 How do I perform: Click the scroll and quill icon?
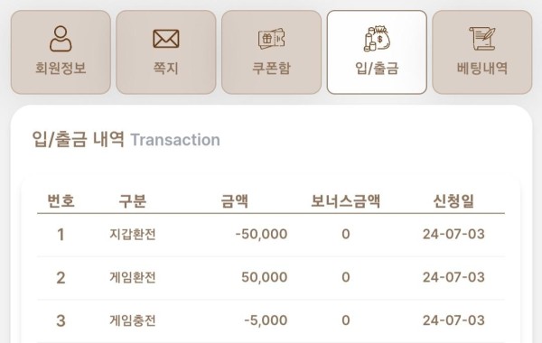click(x=482, y=39)
